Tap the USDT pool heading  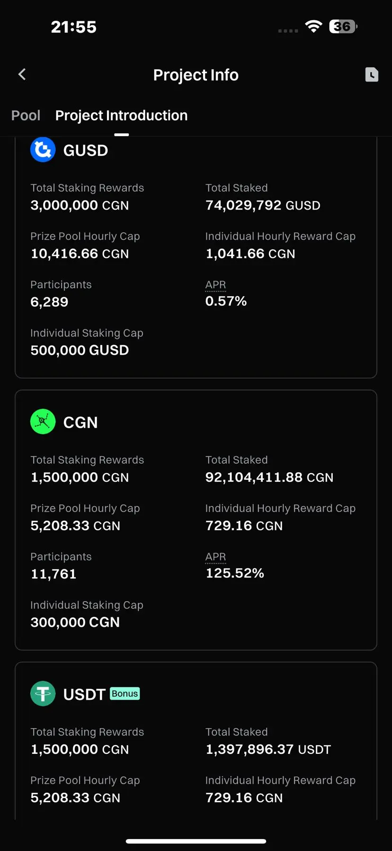click(x=84, y=695)
